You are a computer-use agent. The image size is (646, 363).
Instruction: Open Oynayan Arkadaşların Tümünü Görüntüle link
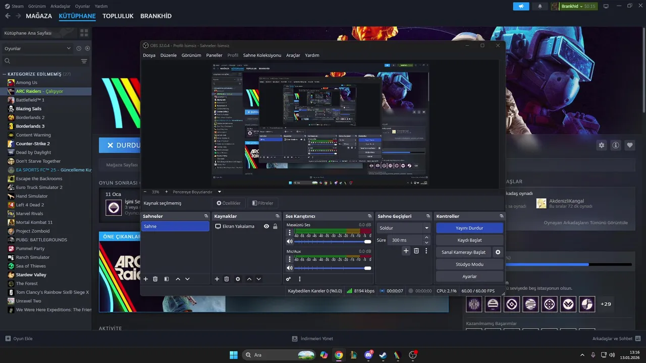pyautogui.click(x=585, y=222)
